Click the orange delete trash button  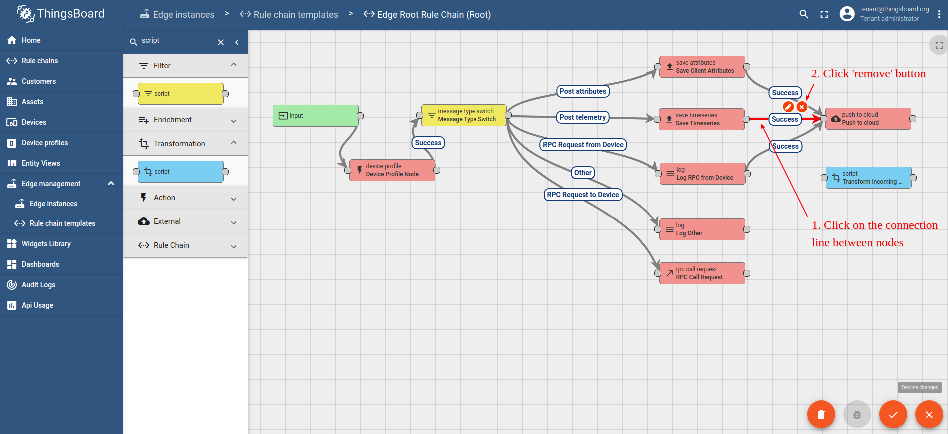pos(821,414)
